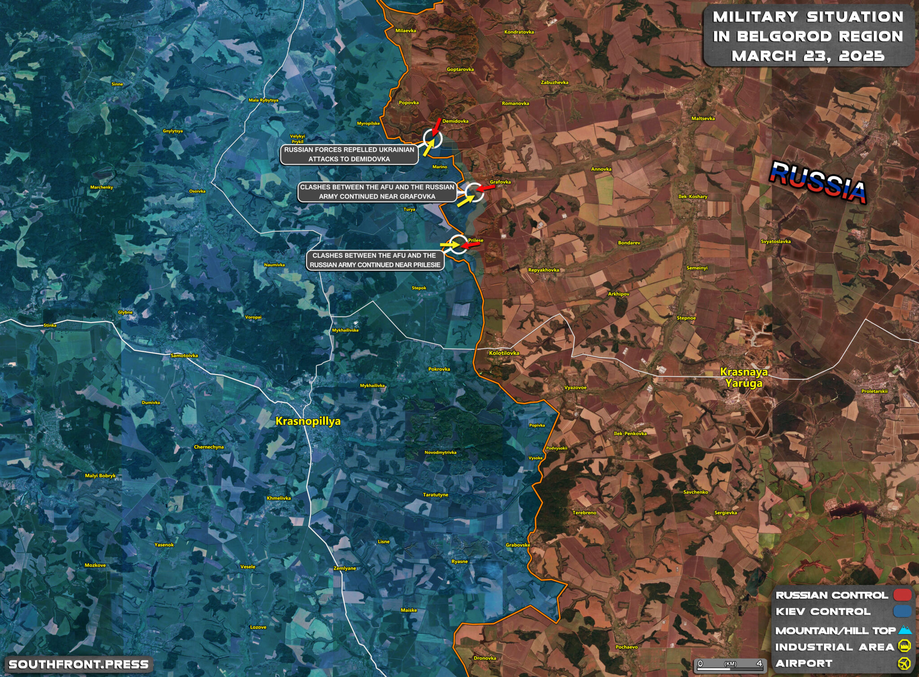Click the Airport legend icon

click(x=904, y=663)
